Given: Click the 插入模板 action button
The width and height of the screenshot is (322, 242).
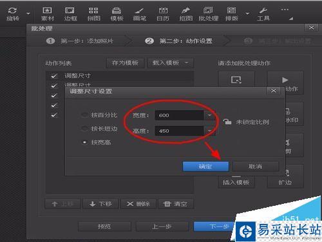Looking at the screenshot, I should coord(236,182).
